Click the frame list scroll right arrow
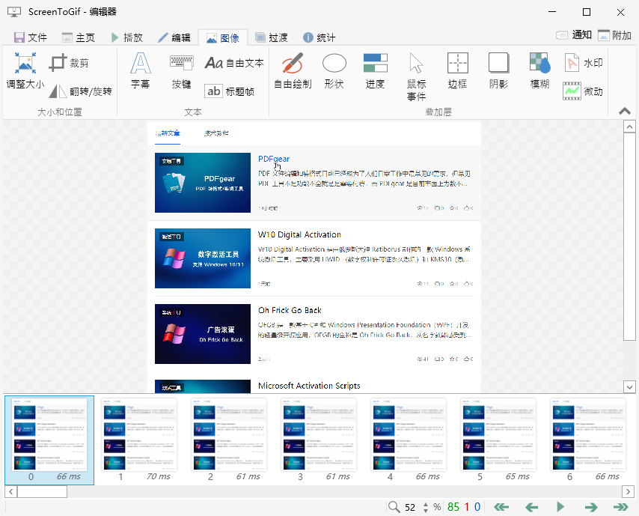The image size is (639, 516). tap(628, 491)
